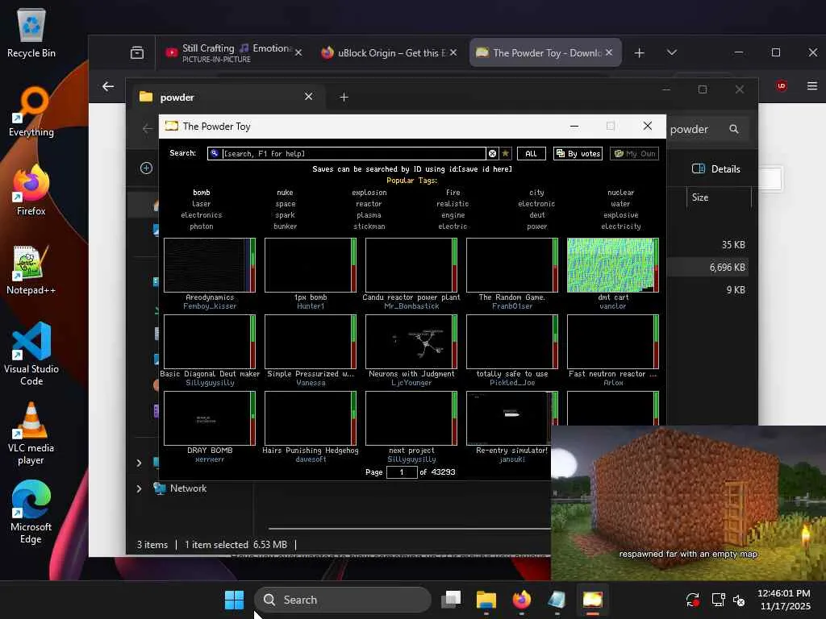This screenshot has width=826, height=619.
Task: Open the Areodynamics save thumbnail
Action: point(210,264)
